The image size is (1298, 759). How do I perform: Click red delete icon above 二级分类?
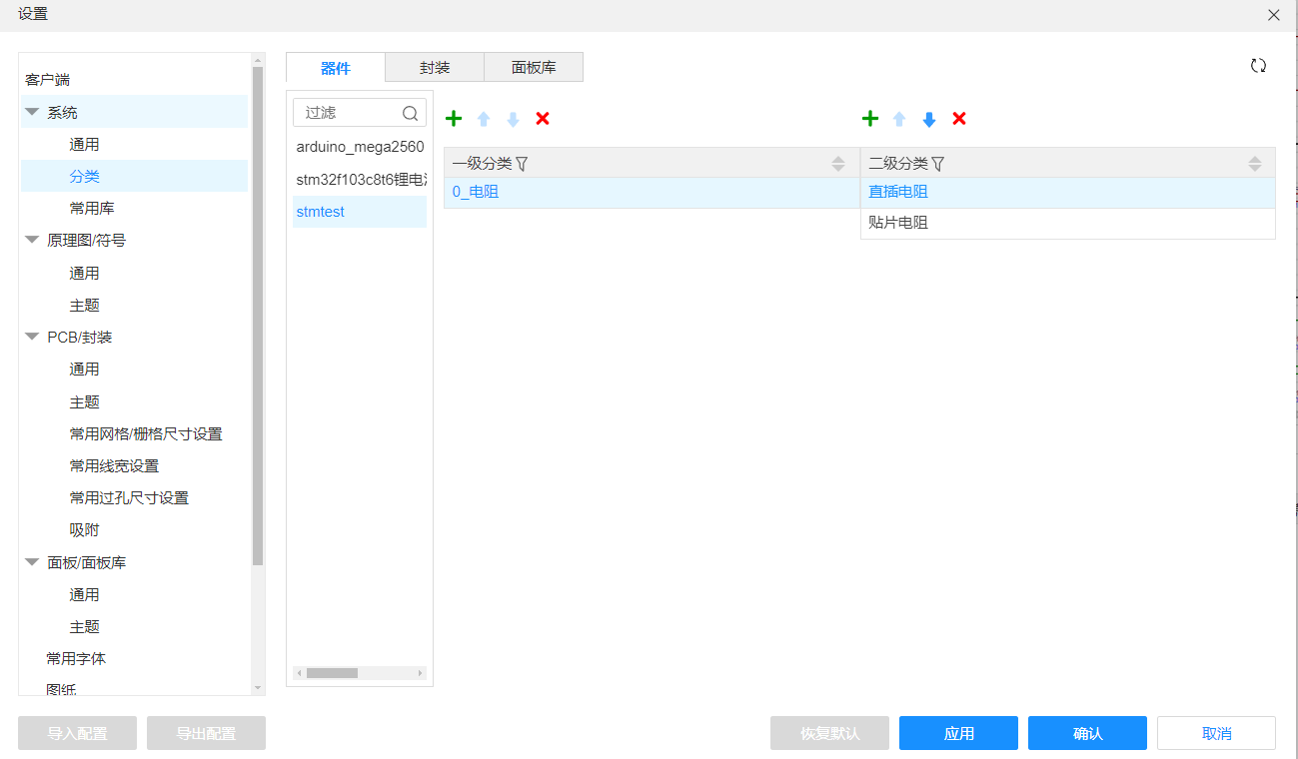pos(959,119)
